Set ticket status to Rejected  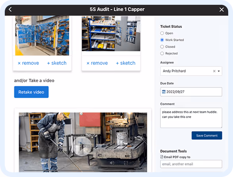tap(162, 53)
